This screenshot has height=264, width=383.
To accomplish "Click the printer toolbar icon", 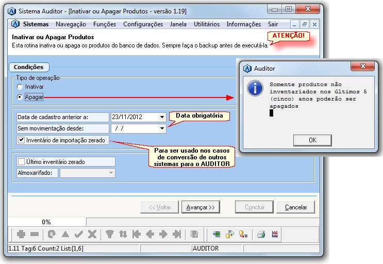I will (261, 234).
